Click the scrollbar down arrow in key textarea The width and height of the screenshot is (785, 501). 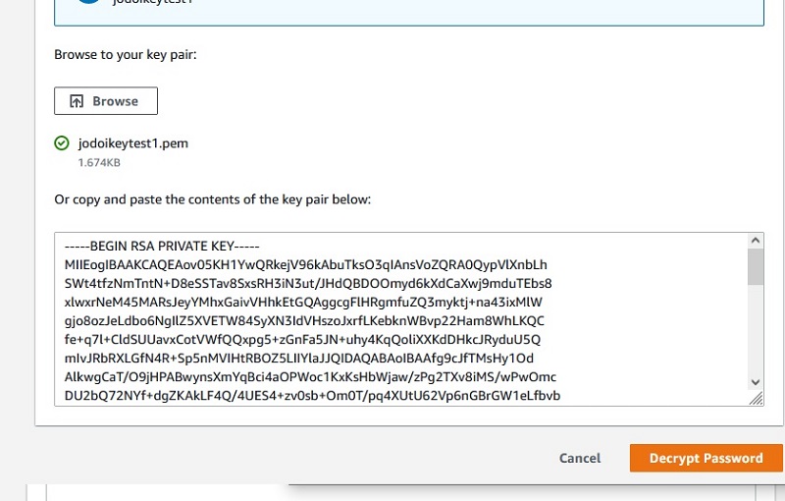[x=755, y=381]
